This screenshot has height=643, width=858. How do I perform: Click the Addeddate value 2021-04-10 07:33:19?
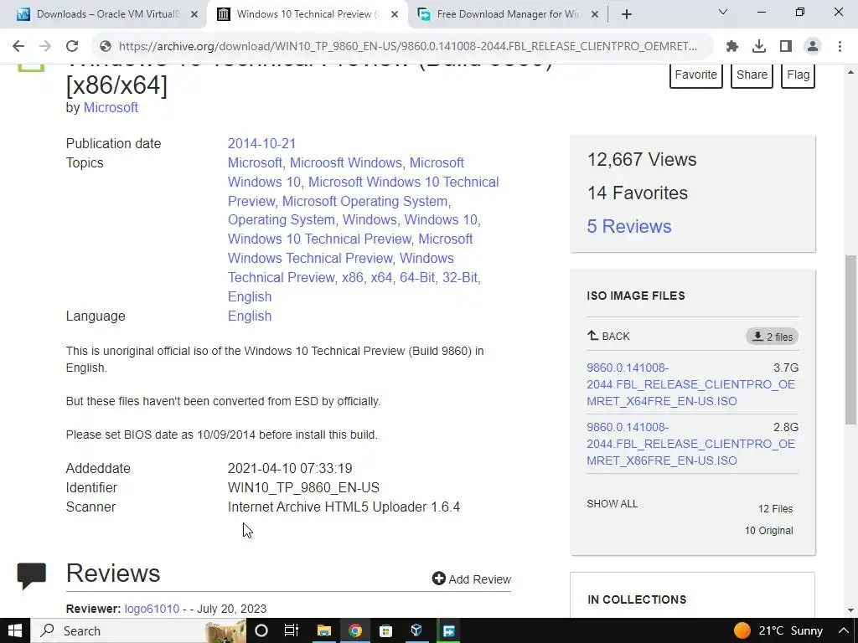[290, 469]
